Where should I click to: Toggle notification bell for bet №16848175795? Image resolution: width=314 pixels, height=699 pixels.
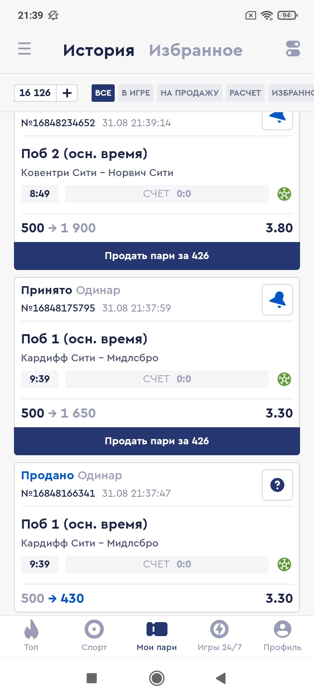(x=277, y=300)
